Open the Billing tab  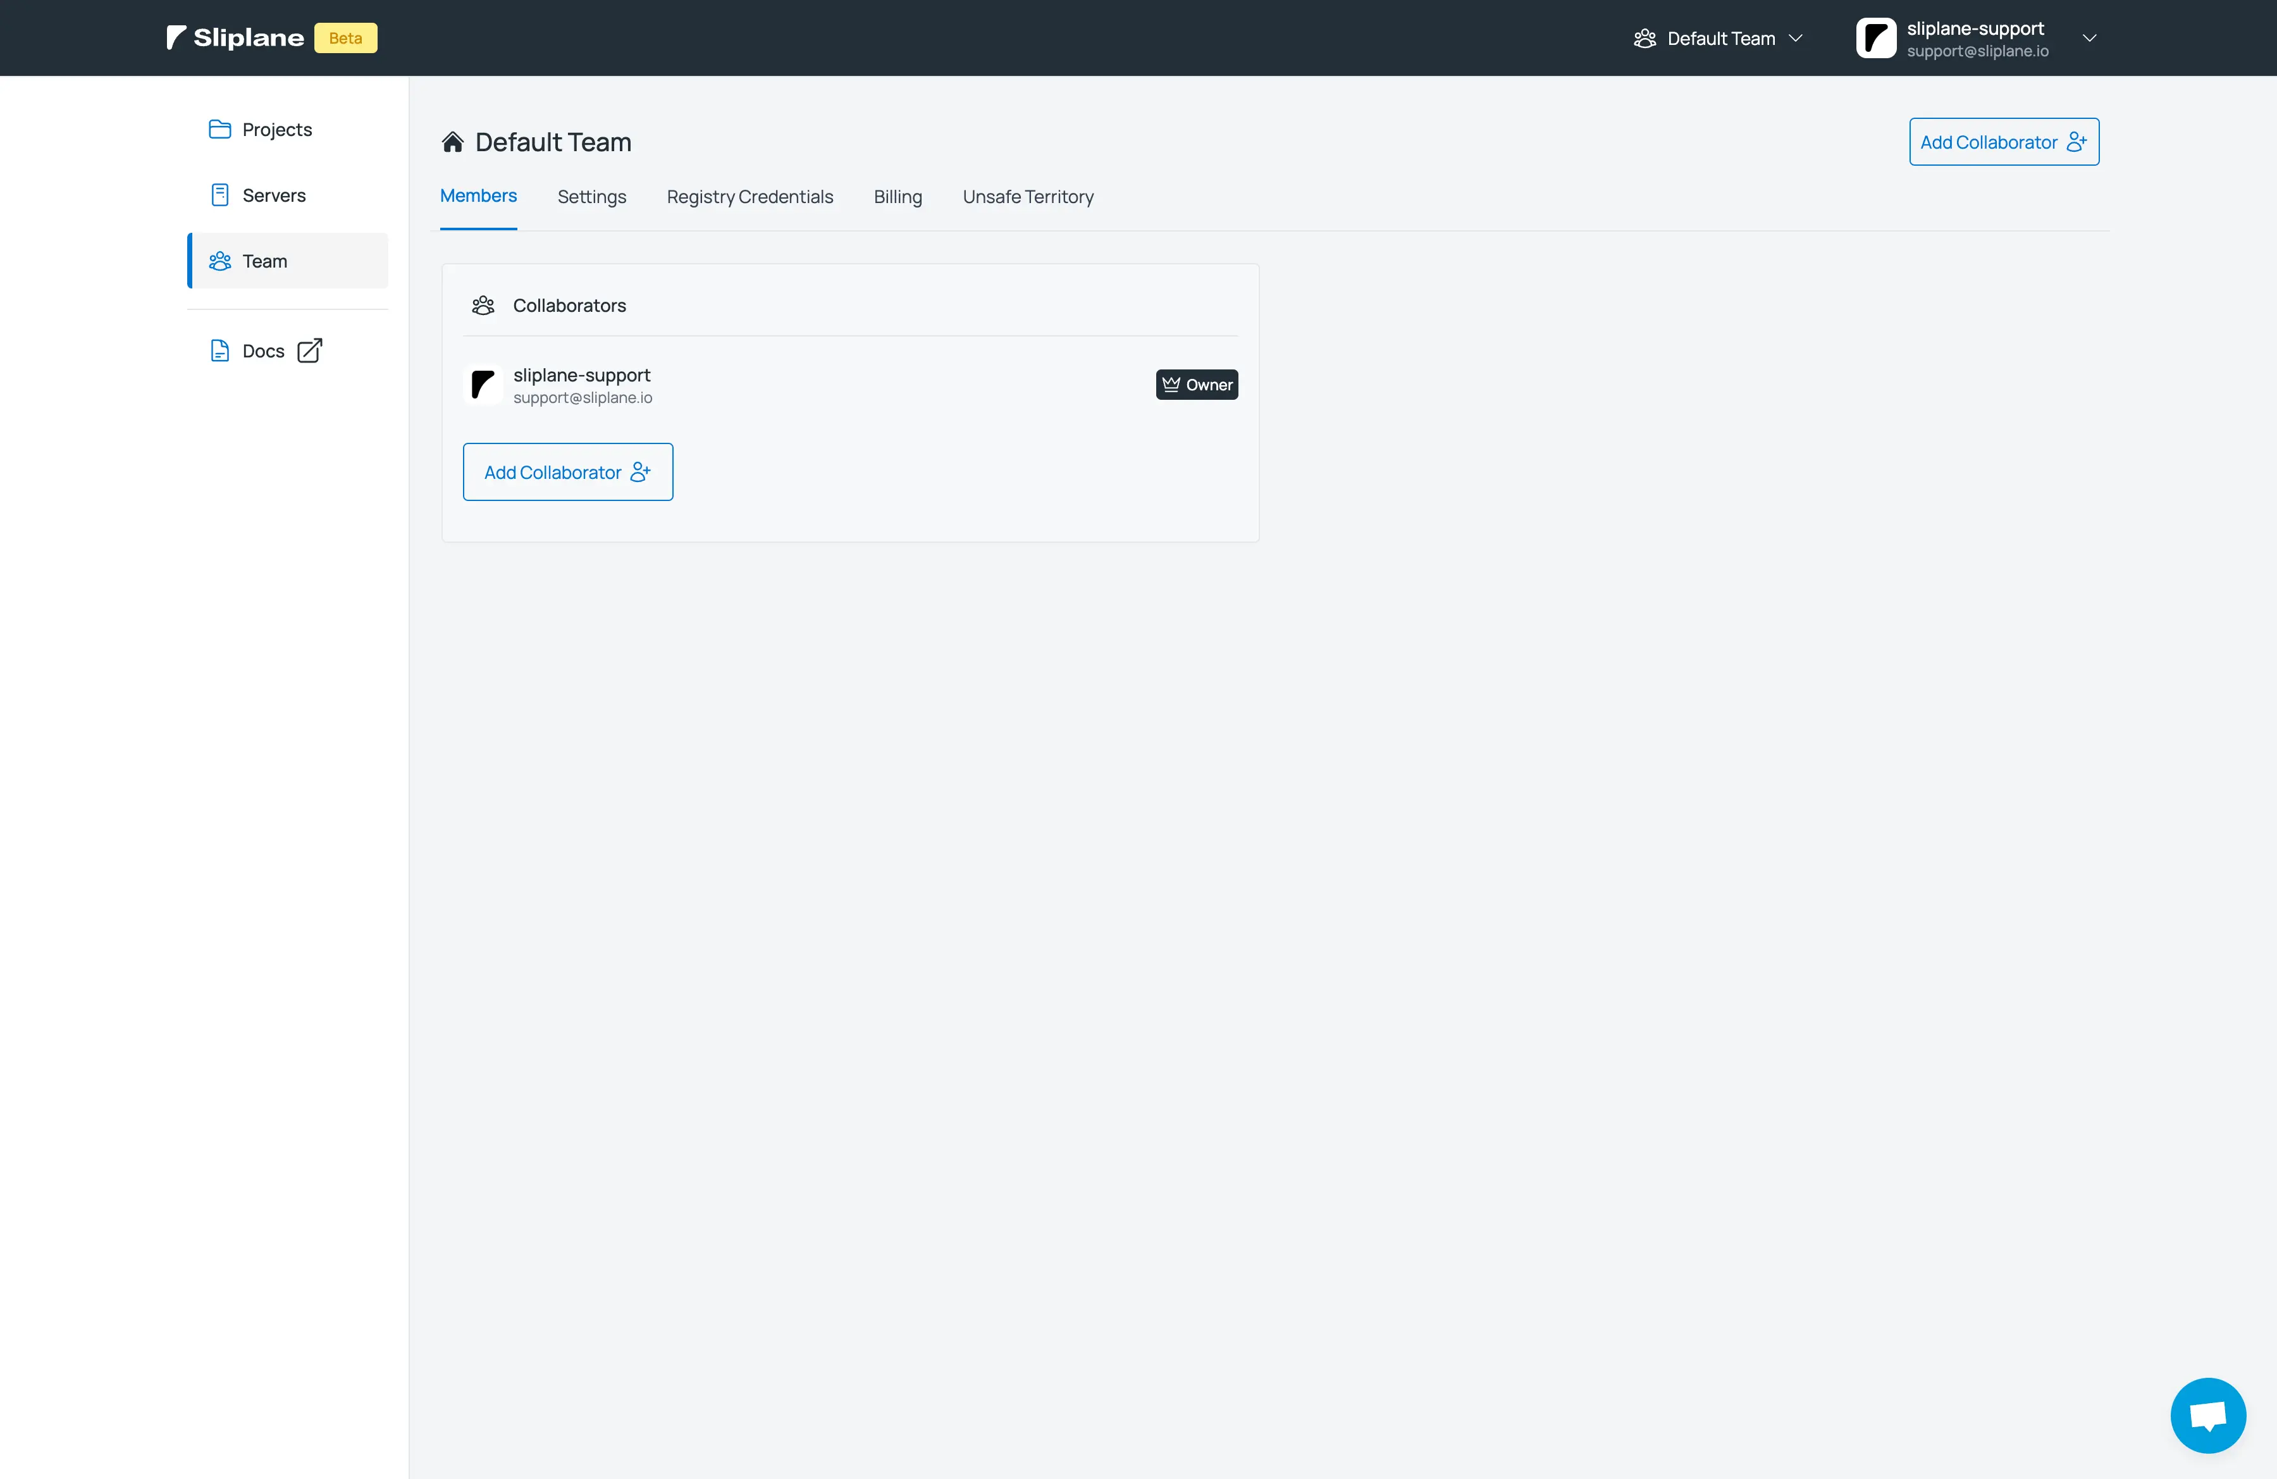coord(898,197)
